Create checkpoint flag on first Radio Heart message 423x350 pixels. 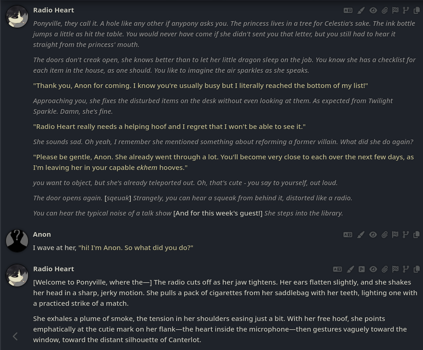click(395, 11)
